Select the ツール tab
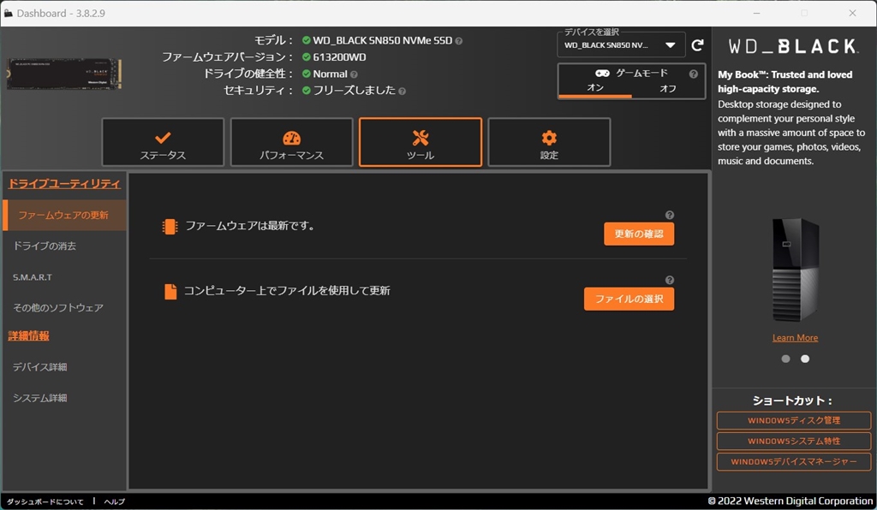 tap(420, 142)
